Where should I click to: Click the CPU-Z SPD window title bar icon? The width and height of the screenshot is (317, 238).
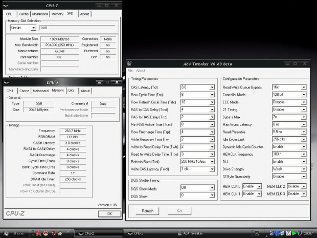click(x=6, y=6)
